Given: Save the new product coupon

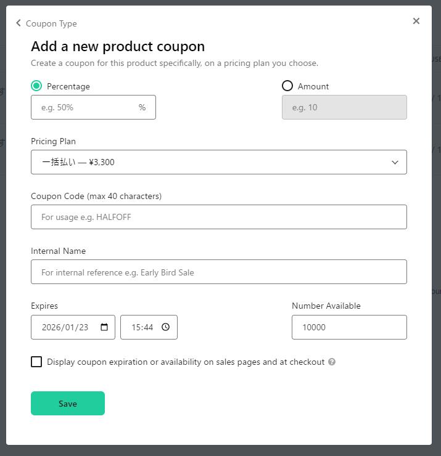Looking at the screenshot, I should click(68, 404).
